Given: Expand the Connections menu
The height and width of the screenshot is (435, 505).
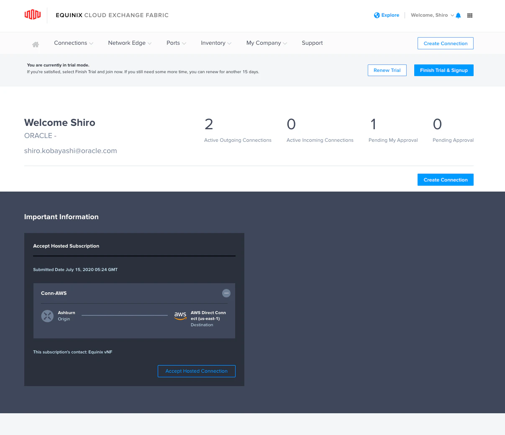Looking at the screenshot, I should [74, 43].
